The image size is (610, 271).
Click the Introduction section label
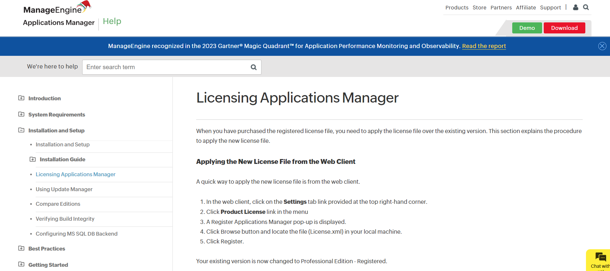tap(44, 98)
